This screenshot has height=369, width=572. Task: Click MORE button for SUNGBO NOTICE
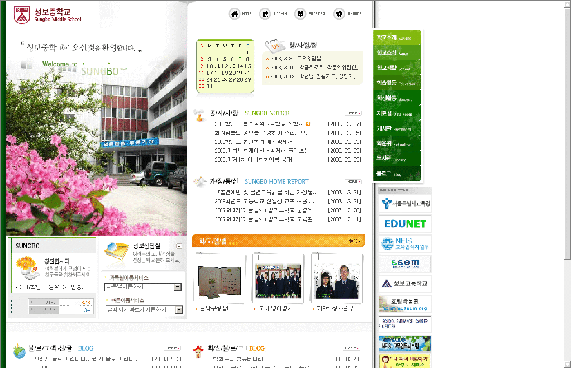pyautogui.click(x=353, y=113)
